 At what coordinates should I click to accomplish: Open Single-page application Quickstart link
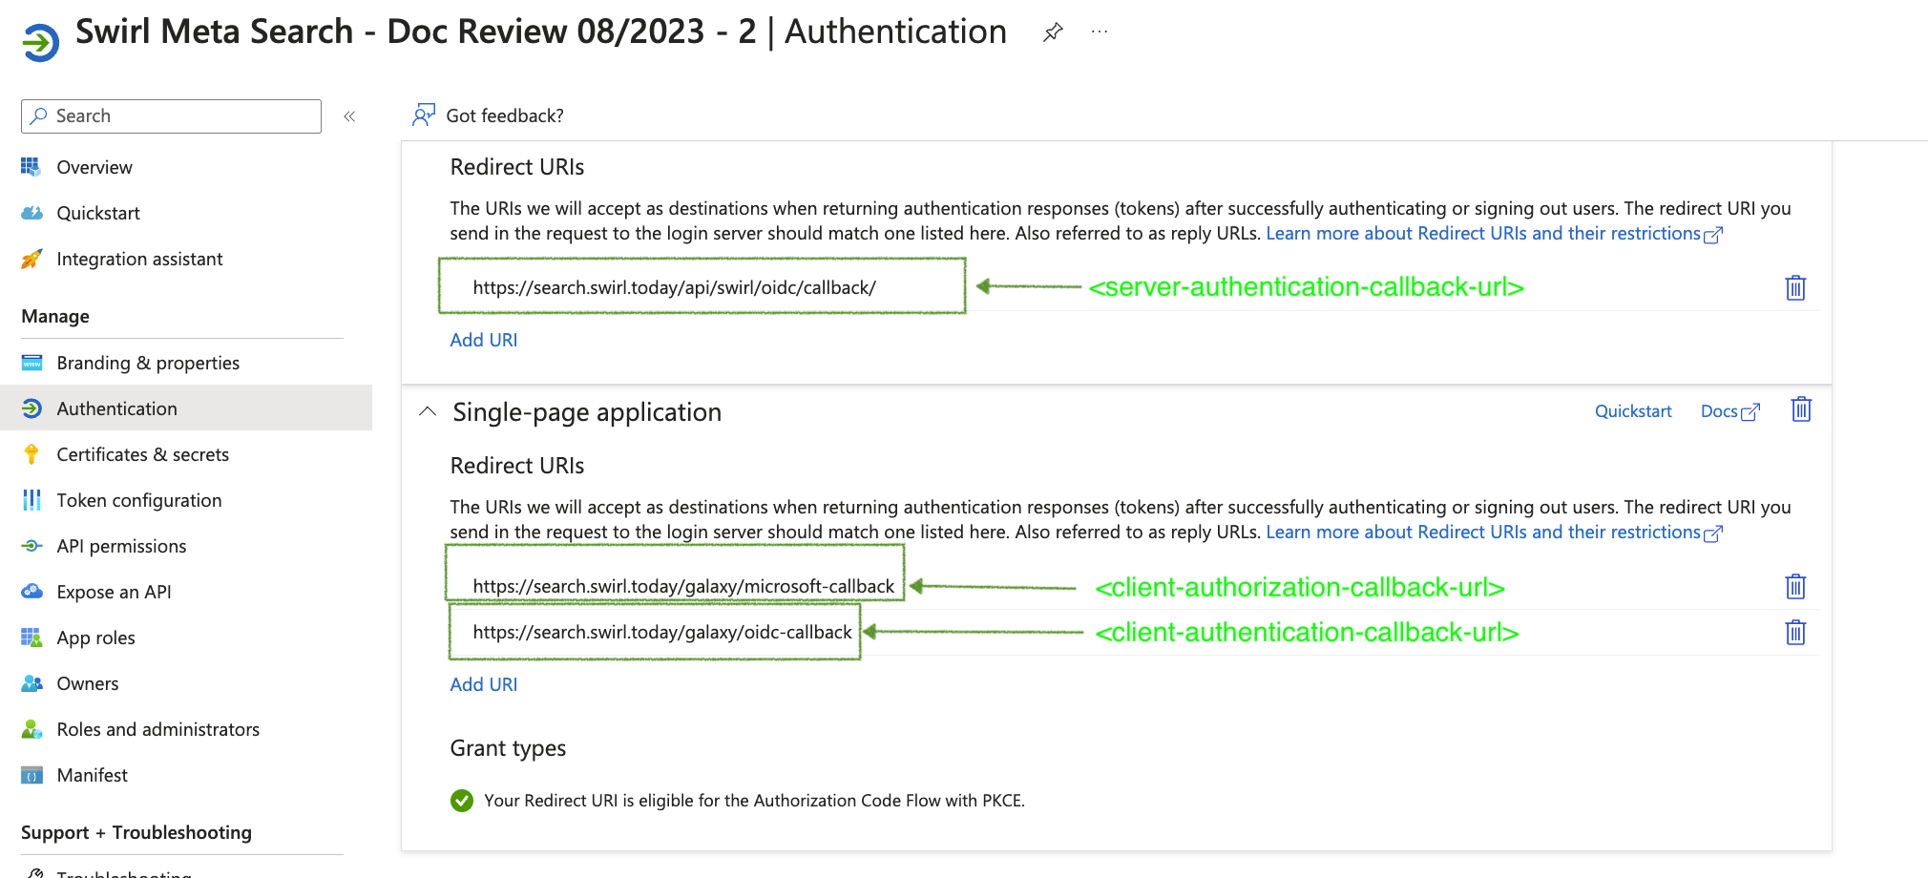[x=1633, y=411]
